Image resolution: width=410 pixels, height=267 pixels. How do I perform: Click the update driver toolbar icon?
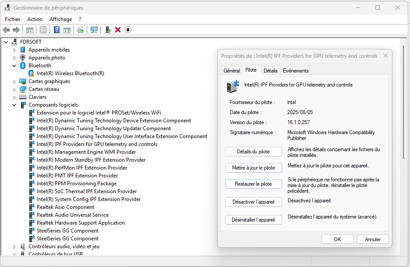[108, 30]
